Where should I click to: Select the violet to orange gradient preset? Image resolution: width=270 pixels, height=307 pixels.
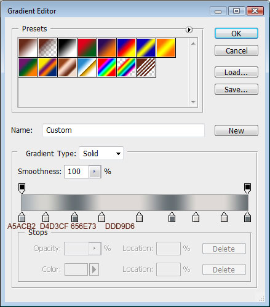pyautogui.click(x=106, y=48)
